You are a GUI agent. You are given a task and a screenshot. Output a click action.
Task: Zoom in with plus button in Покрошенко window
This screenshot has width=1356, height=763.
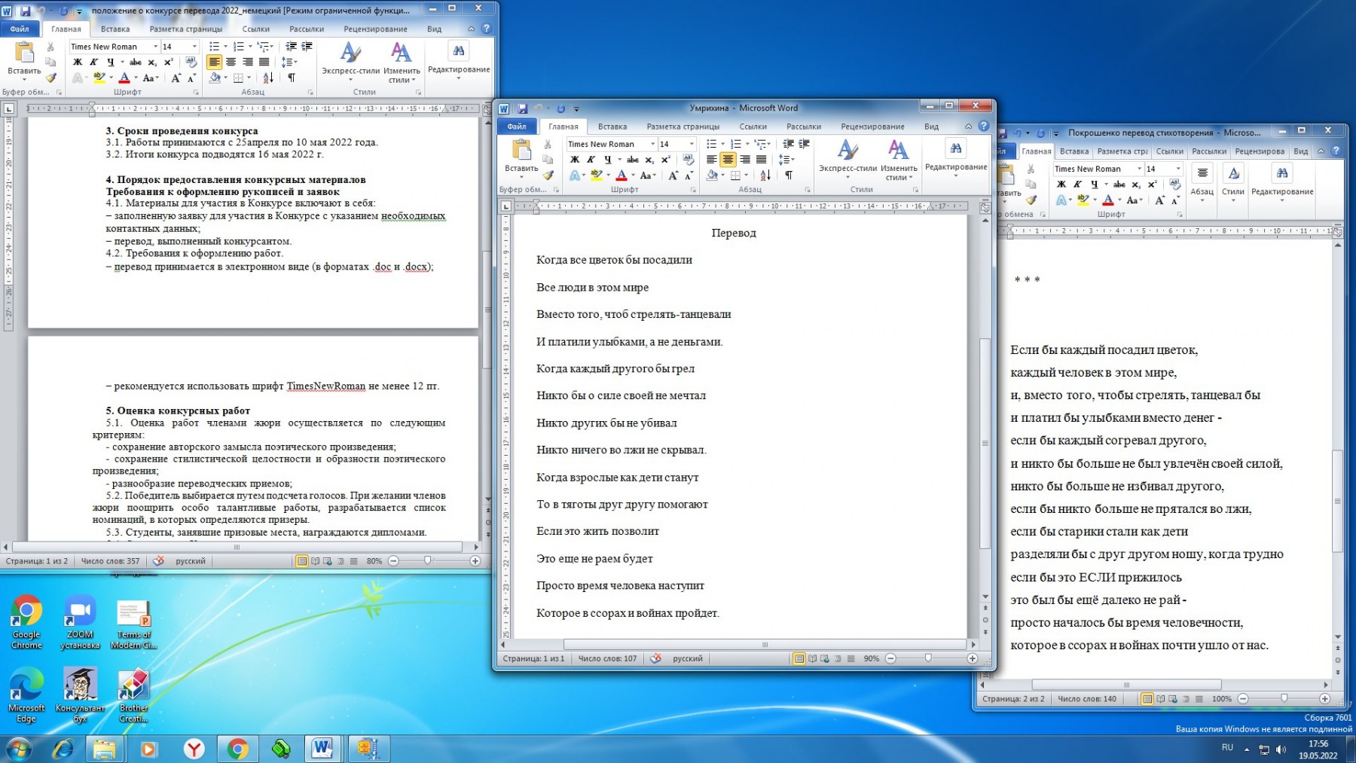point(1324,699)
